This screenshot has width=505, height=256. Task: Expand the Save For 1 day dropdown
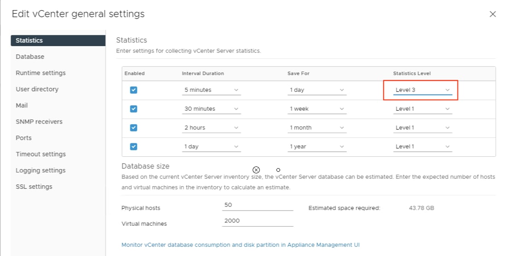(x=317, y=90)
